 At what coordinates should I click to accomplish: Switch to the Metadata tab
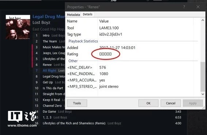pos(73,15)
